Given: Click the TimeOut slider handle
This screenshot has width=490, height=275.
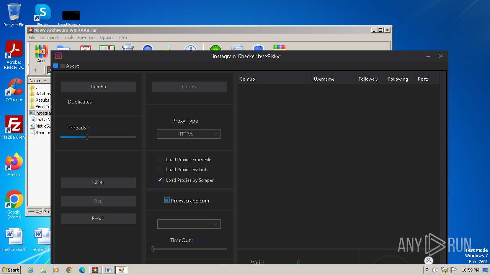Looking at the screenshot, I should (x=153, y=249).
